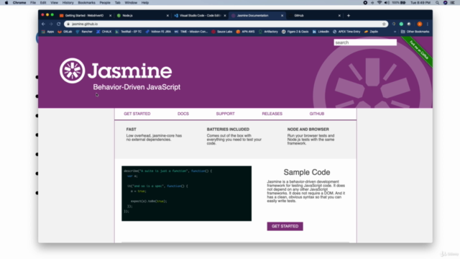
Task: Open a new browser tab
Action: pyautogui.click(x=349, y=16)
